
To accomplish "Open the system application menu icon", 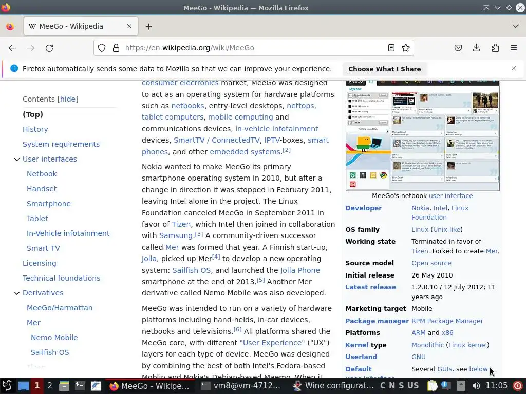I will pos(7,386).
